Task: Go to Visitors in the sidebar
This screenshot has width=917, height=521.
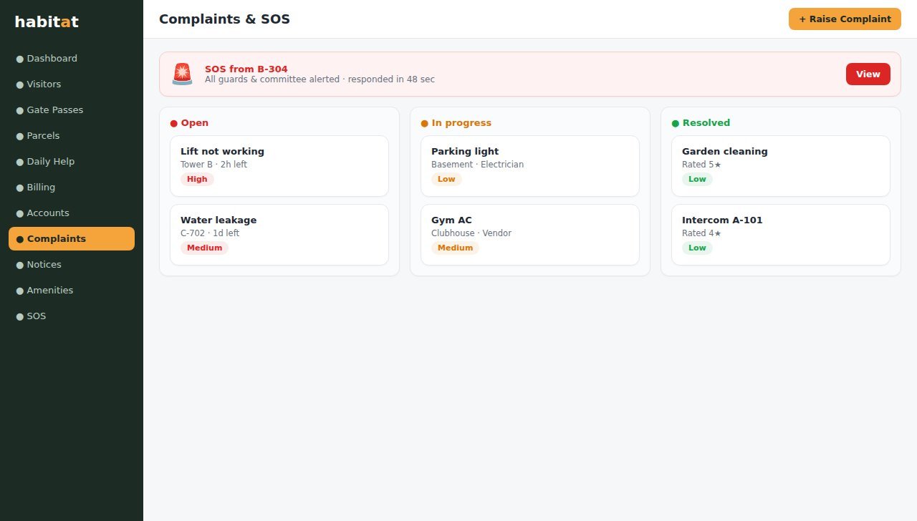Action: (x=72, y=84)
